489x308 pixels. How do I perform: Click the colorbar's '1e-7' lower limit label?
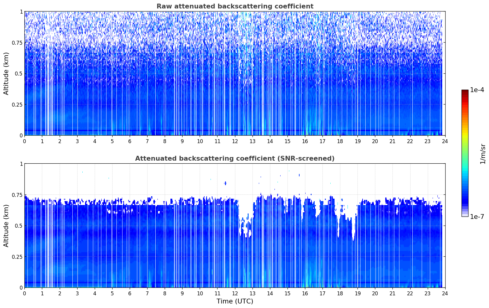(x=477, y=217)
